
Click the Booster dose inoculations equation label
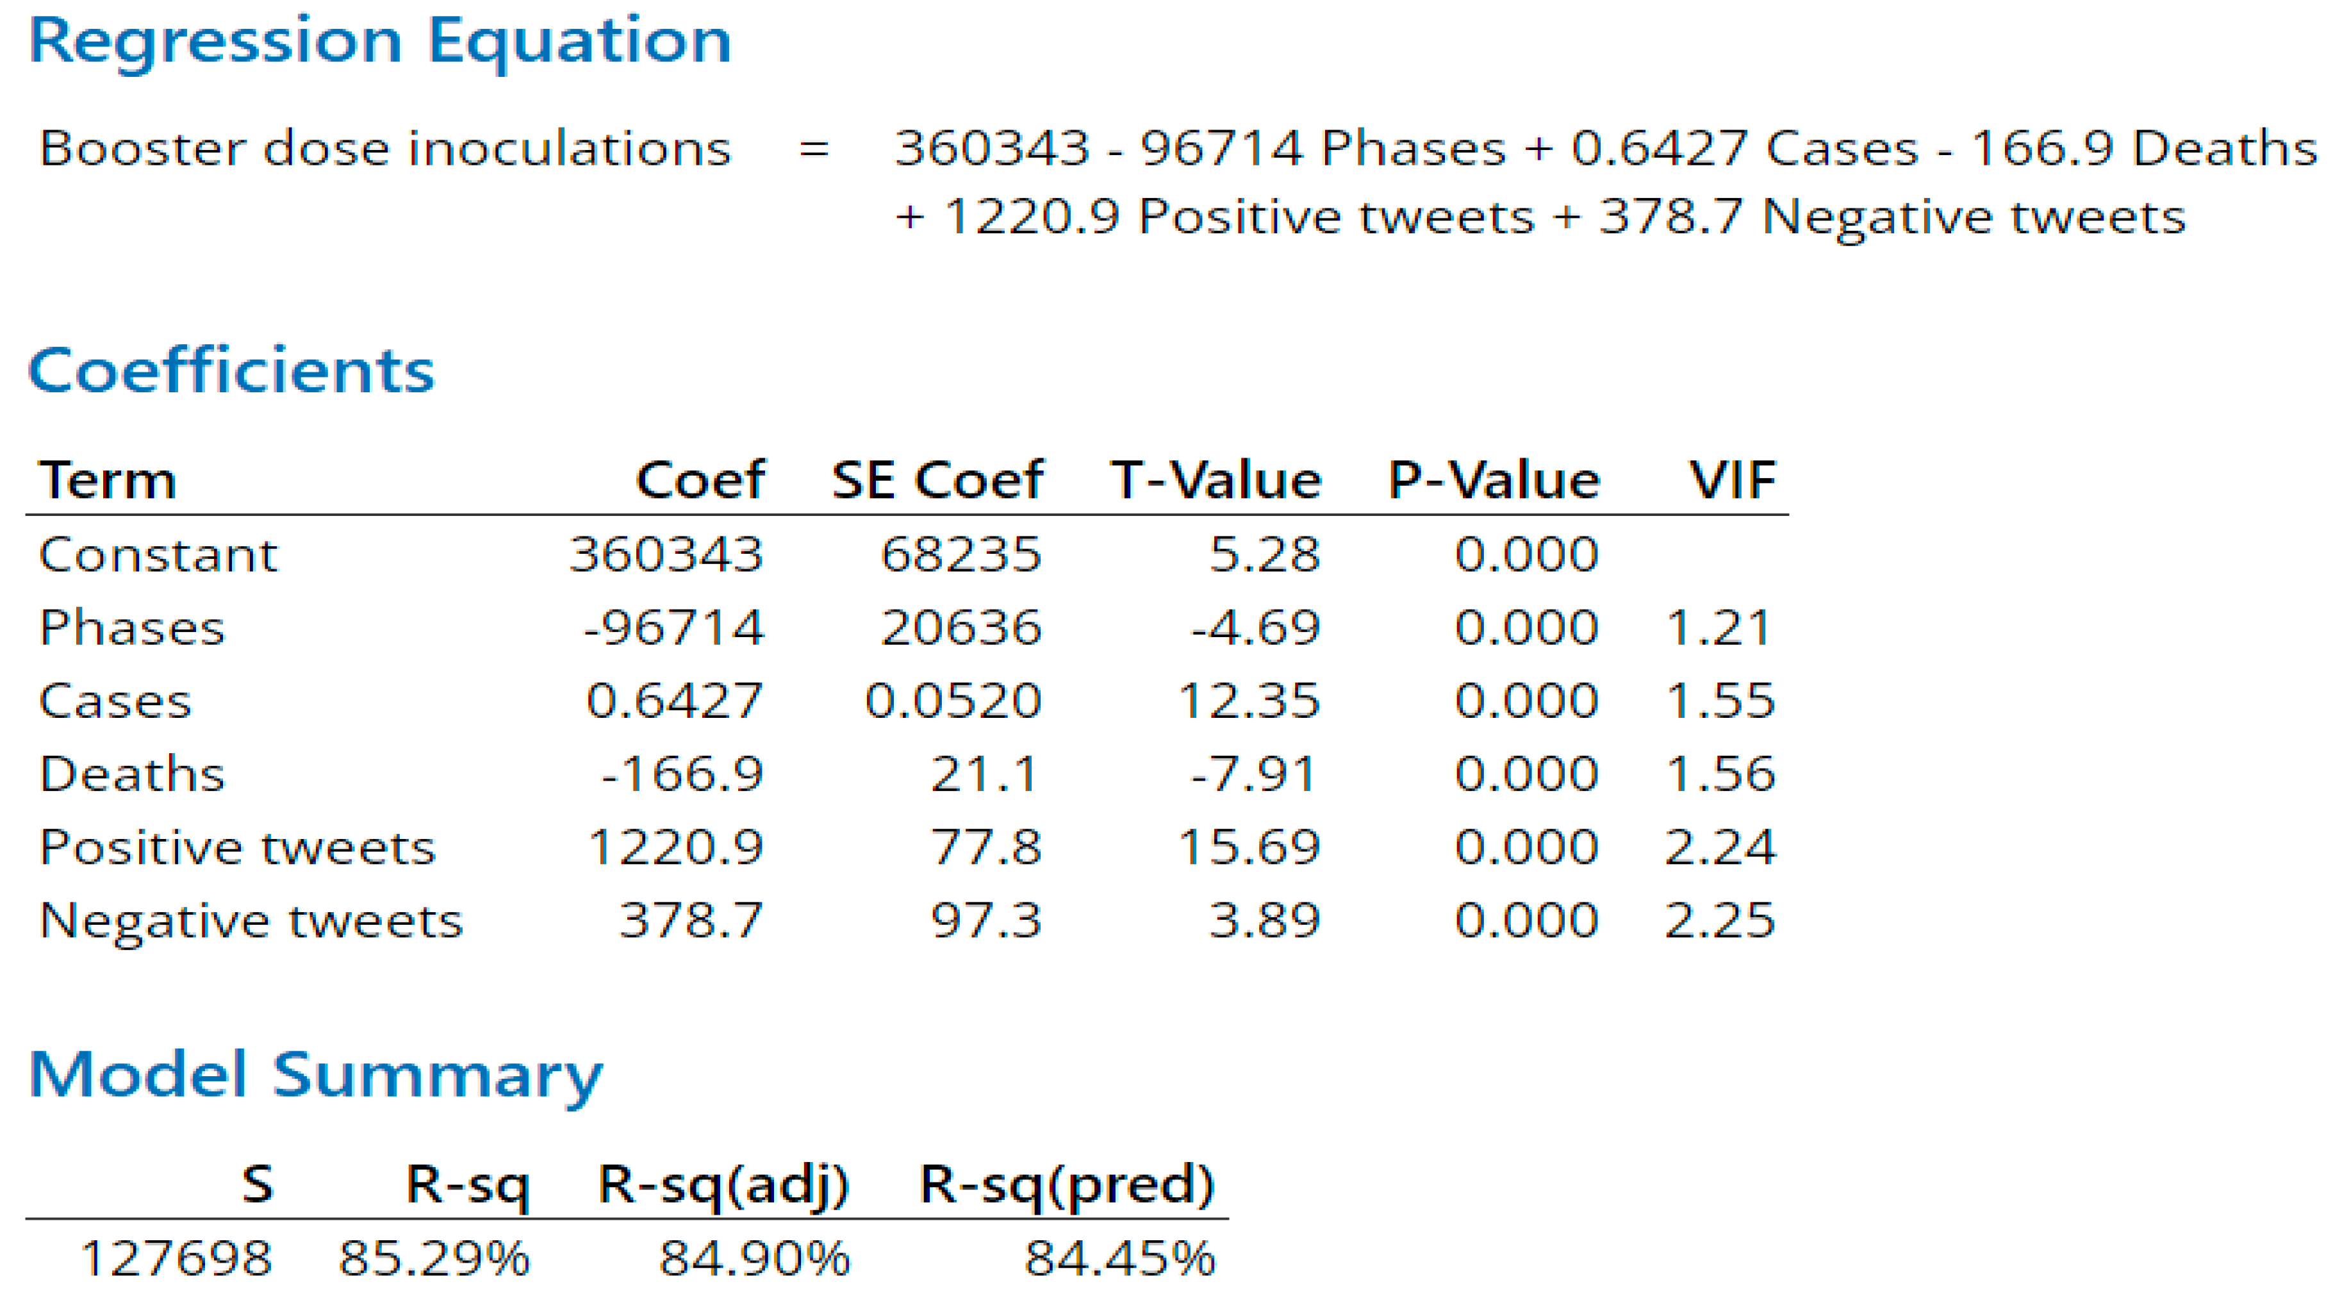pyautogui.click(x=385, y=149)
